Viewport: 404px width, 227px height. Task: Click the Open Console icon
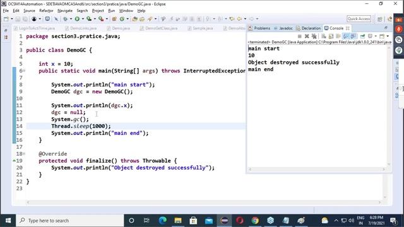click(x=382, y=37)
